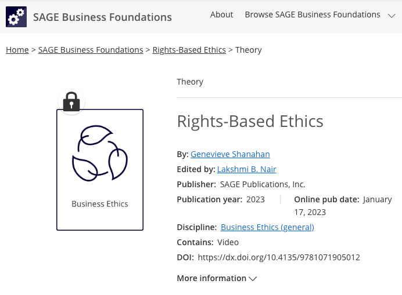Image resolution: width=402 pixels, height=295 pixels.
Task: Open author Genevieve Shanahan's link
Action: pyautogui.click(x=230, y=154)
